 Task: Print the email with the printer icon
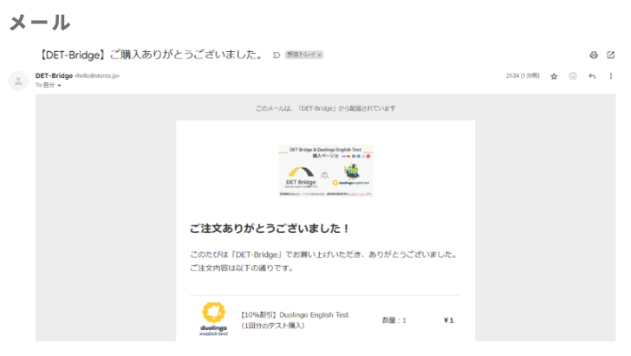[594, 55]
